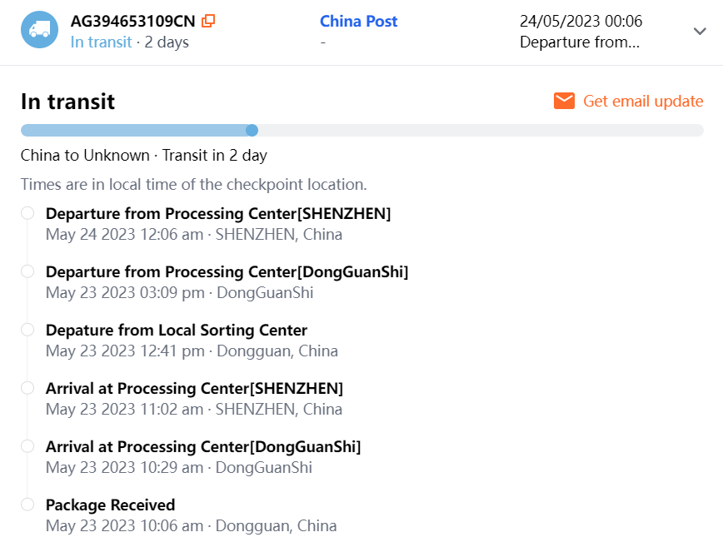
Task: Click the In transit section heading
Action: (67, 102)
